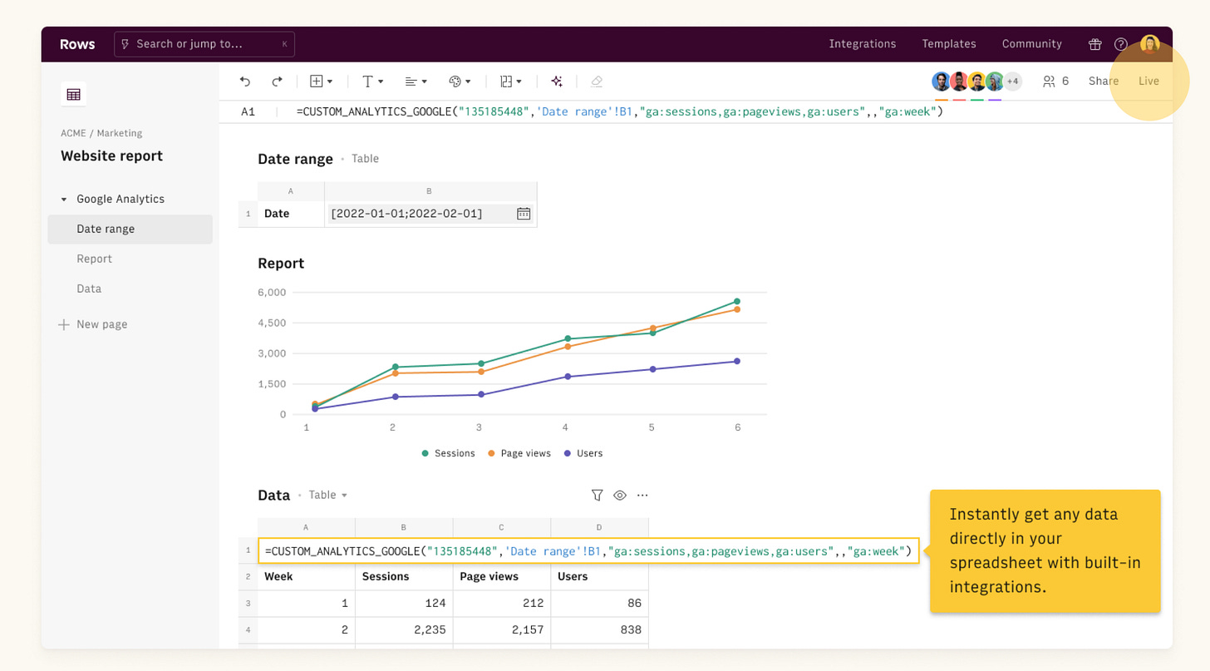Click the eraser clear-format icon
Viewport: 1210px width, 671px height.
[596, 81]
